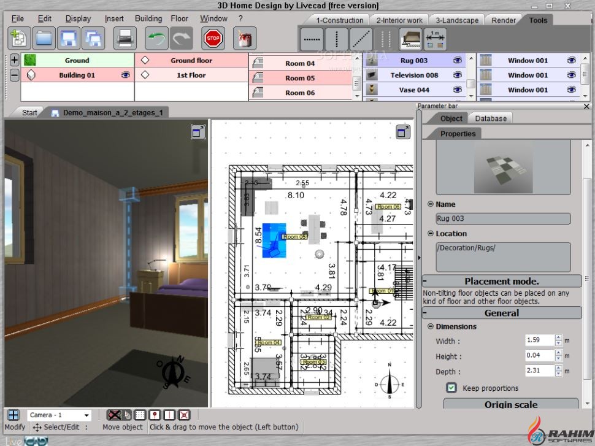Select the diagonal guide line tool
The height and width of the screenshot is (446, 595).
click(361, 39)
